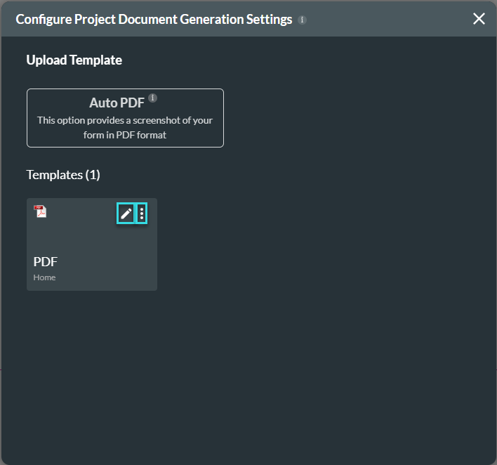Click the red PDF file icon on template card
497x465 pixels.
(x=41, y=211)
